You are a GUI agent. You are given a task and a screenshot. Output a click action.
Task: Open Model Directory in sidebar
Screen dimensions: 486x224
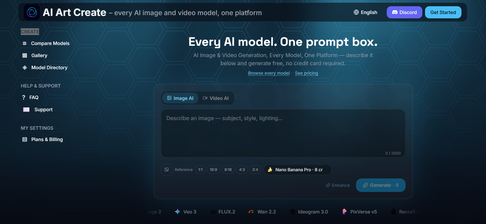49,68
